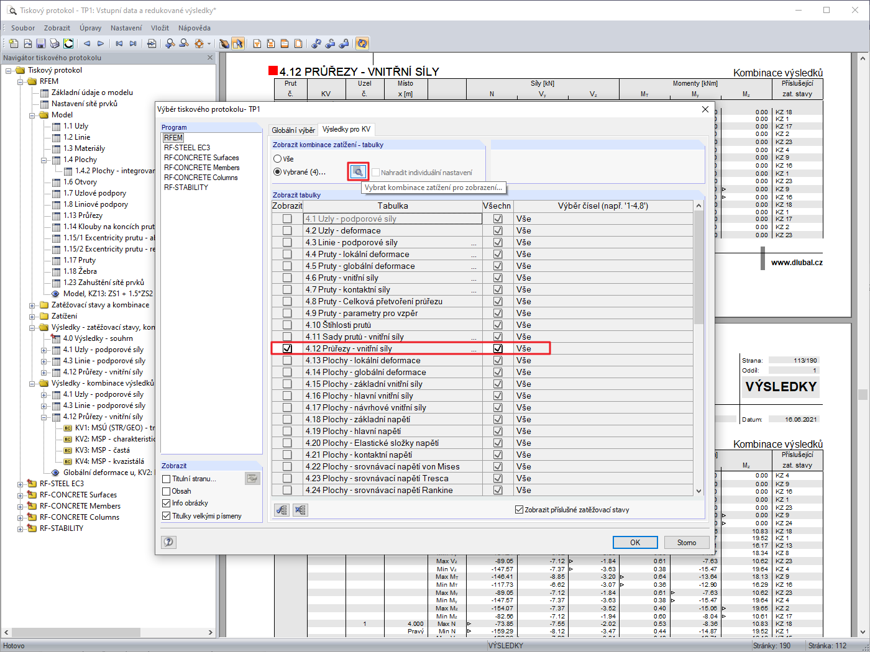Toggle 'Titulky velkými písmeny' checkbox
Image resolution: width=870 pixels, height=652 pixels.
[x=167, y=516]
